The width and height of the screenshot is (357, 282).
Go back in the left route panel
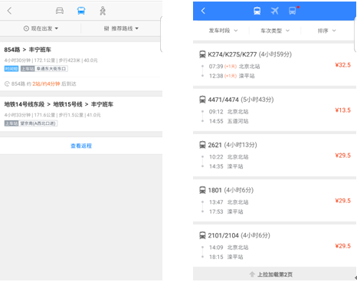(x=10, y=11)
